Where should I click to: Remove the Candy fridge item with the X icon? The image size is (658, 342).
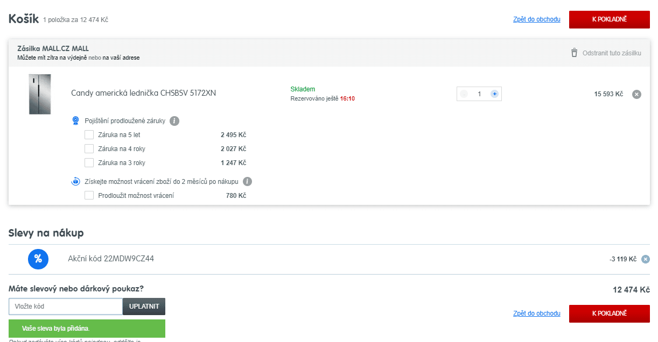click(x=636, y=94)
